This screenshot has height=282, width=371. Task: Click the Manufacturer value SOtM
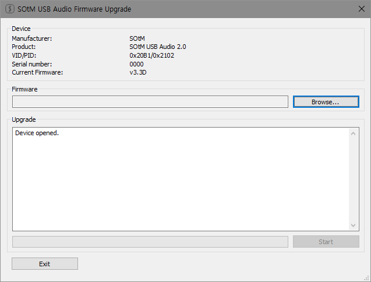point(137,38)
